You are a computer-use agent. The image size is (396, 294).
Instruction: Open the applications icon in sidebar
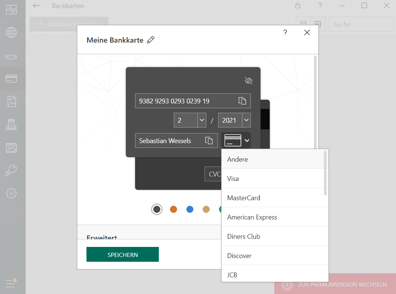(x=12, y=57)
